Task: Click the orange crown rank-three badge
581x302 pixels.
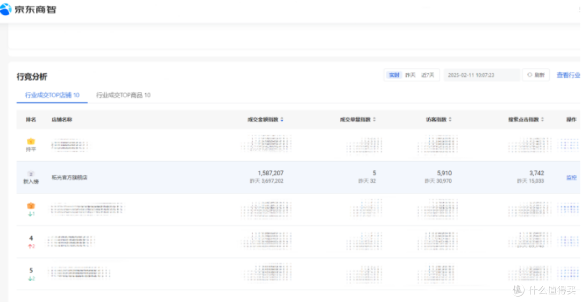Action: [31, 205]
